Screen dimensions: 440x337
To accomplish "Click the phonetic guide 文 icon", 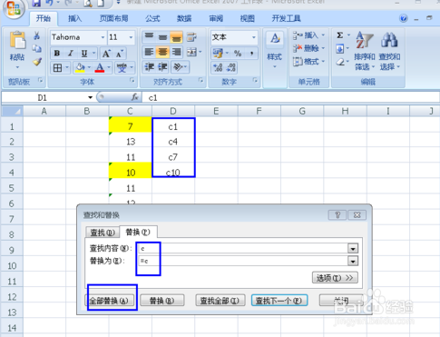I will click(122, 68).
